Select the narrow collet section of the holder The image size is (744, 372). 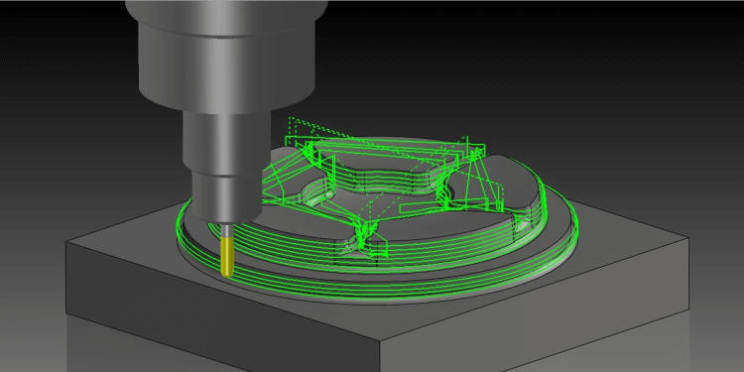[227, 196]
